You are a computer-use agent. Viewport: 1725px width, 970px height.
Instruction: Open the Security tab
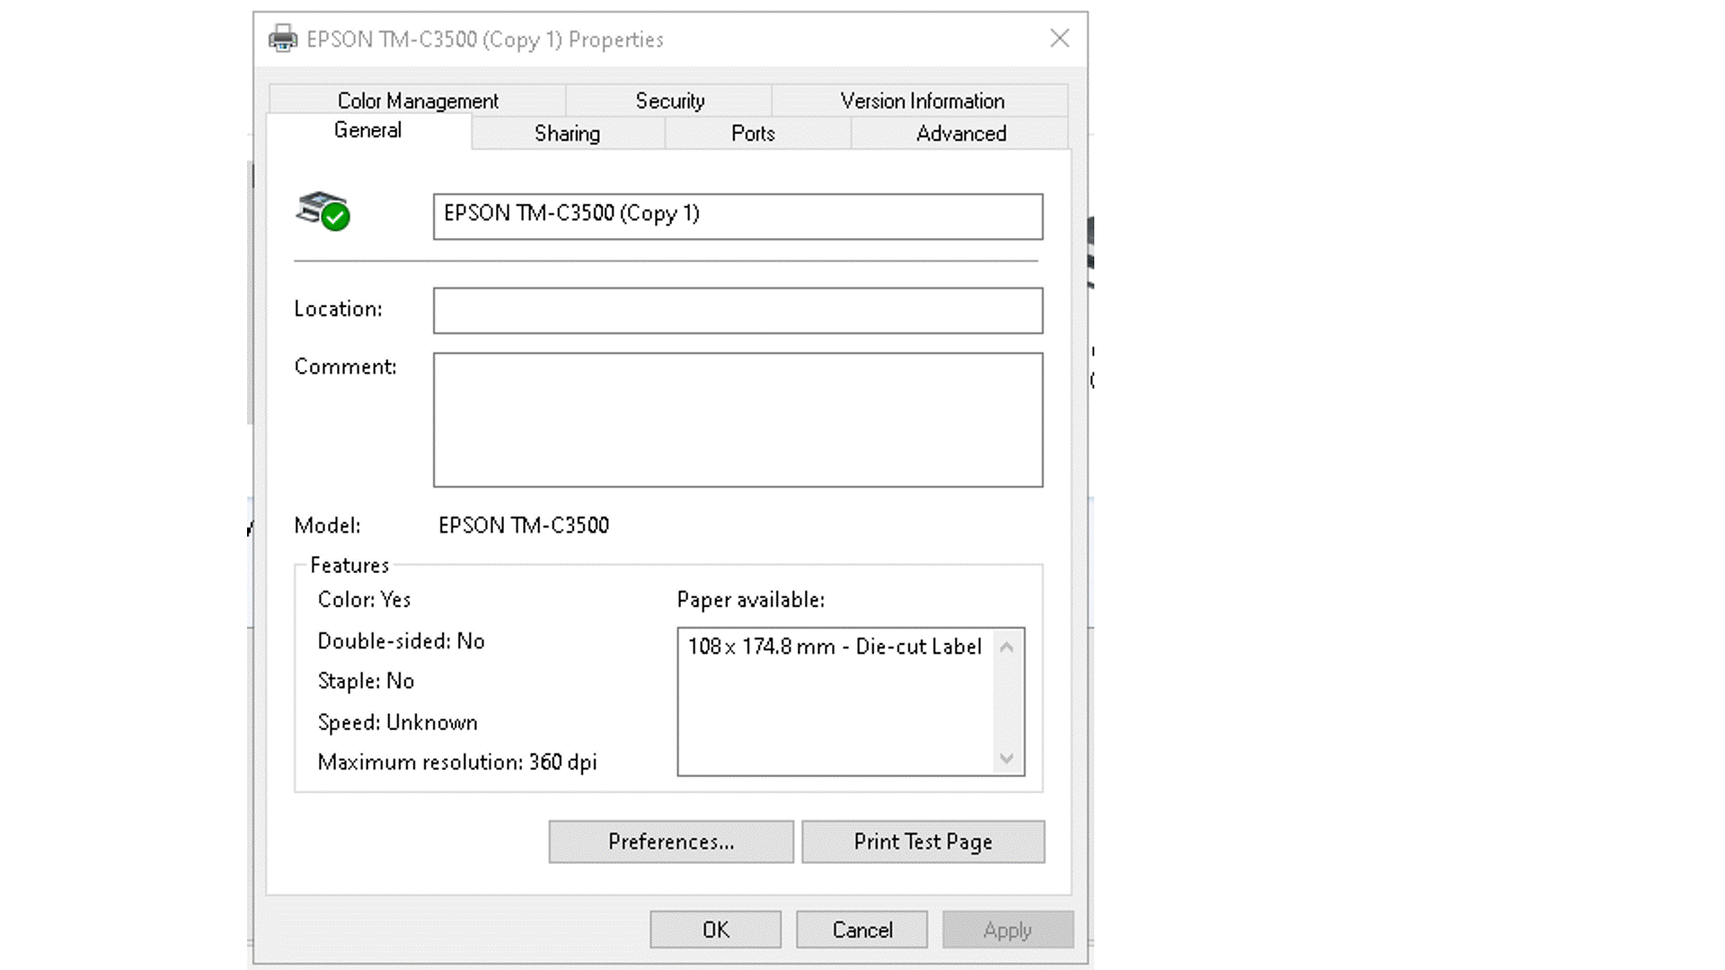click(x=669, y=101)
